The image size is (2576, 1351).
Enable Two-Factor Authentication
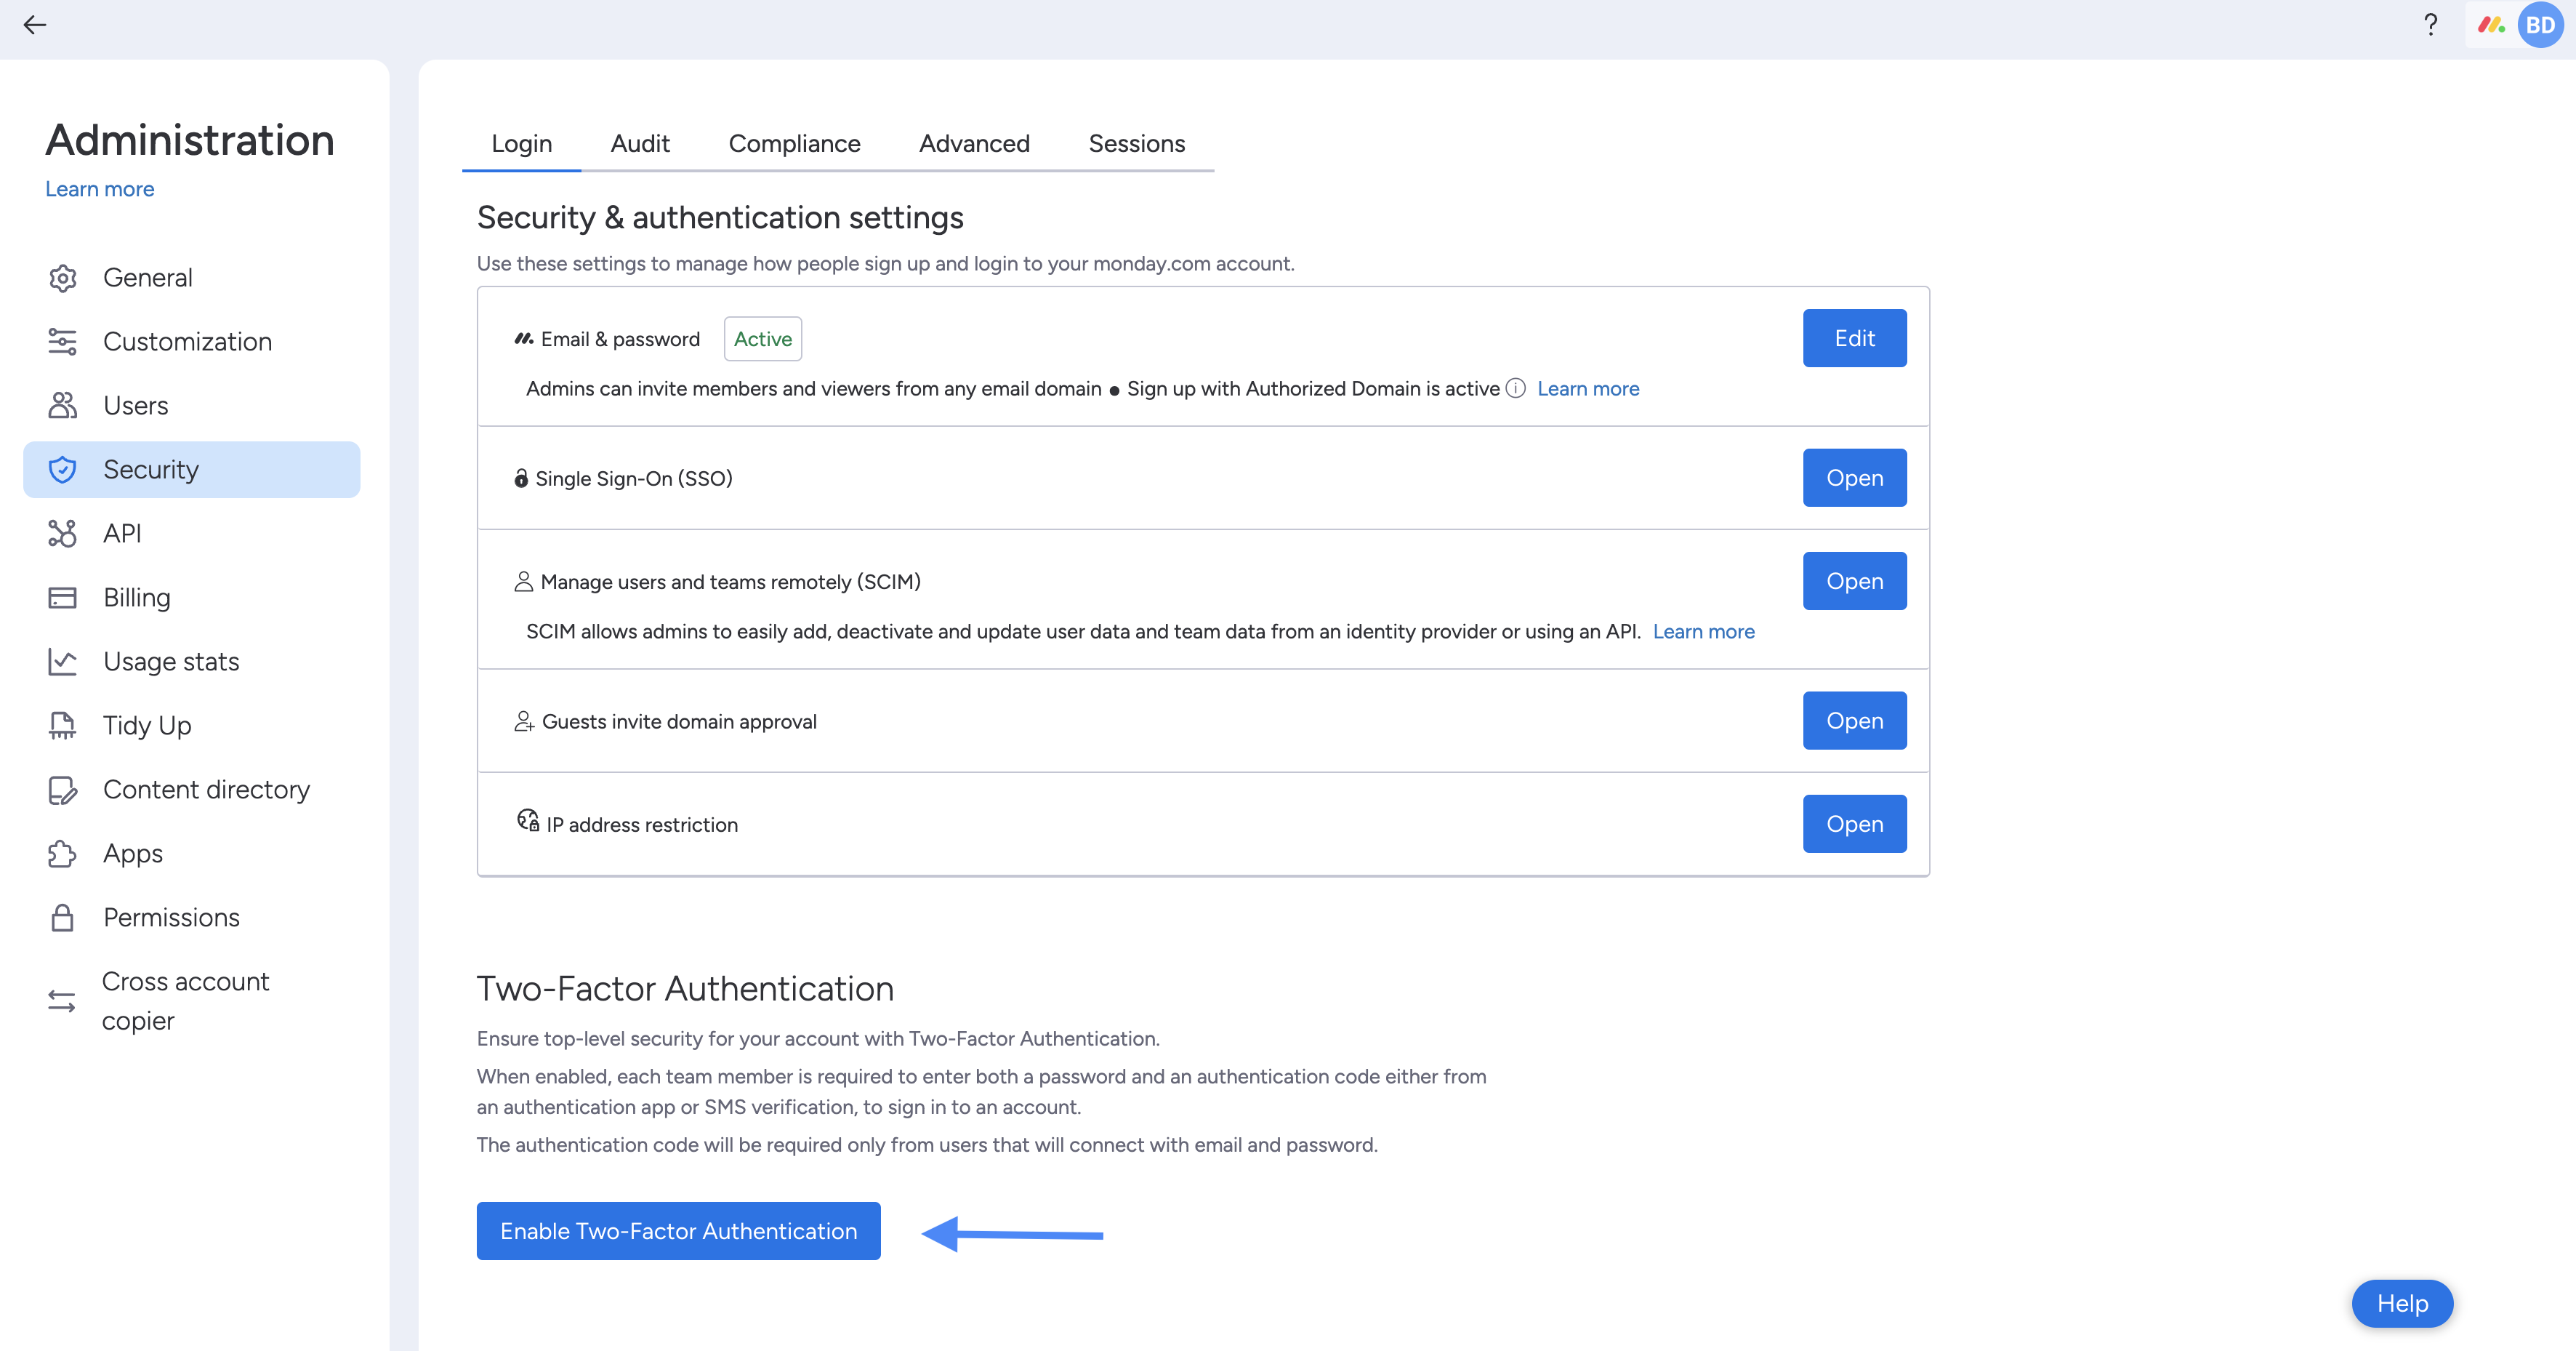pyautogui.click(x=678, y=1231)
